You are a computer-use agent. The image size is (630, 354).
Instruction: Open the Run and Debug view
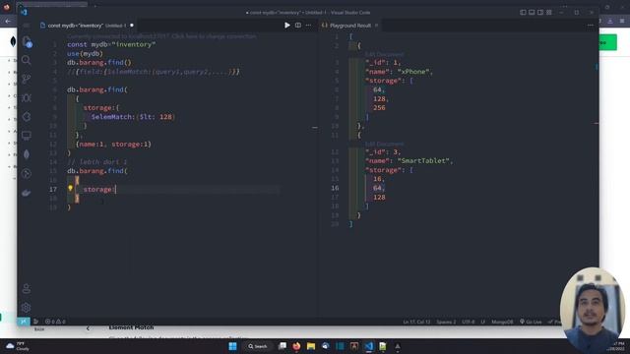(x=27, y=98)
